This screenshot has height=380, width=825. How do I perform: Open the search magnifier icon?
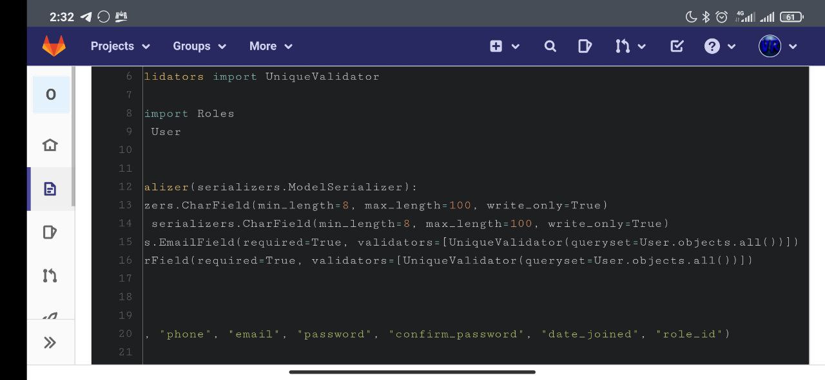(x=550, y=46)
